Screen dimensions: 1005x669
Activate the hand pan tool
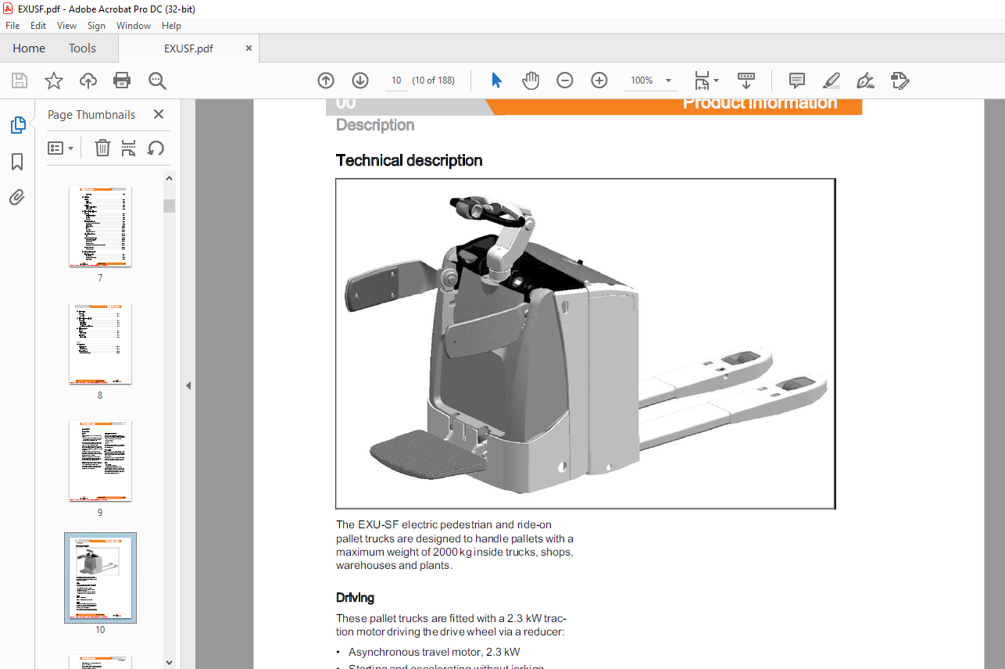[531, 80]
